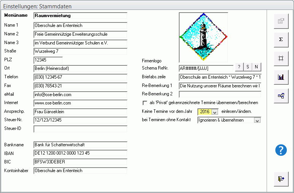
Task: Click the lighthouse Firmenlogo image
Action: point(203,37)
